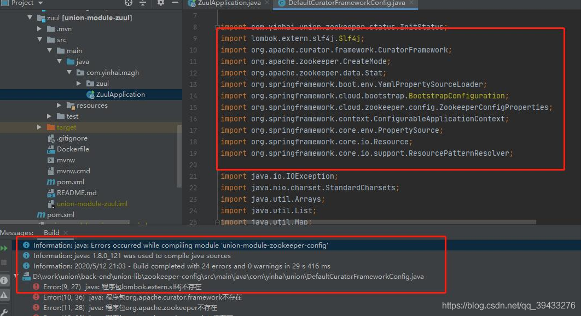Click the wrench settings icon in Messages
This screenshot has height=316, width=581.
4,312
